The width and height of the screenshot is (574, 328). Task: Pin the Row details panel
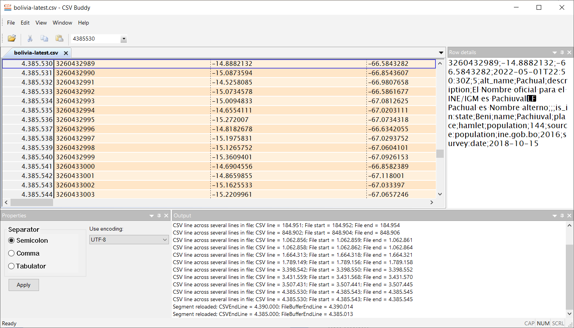pos(562,52)
